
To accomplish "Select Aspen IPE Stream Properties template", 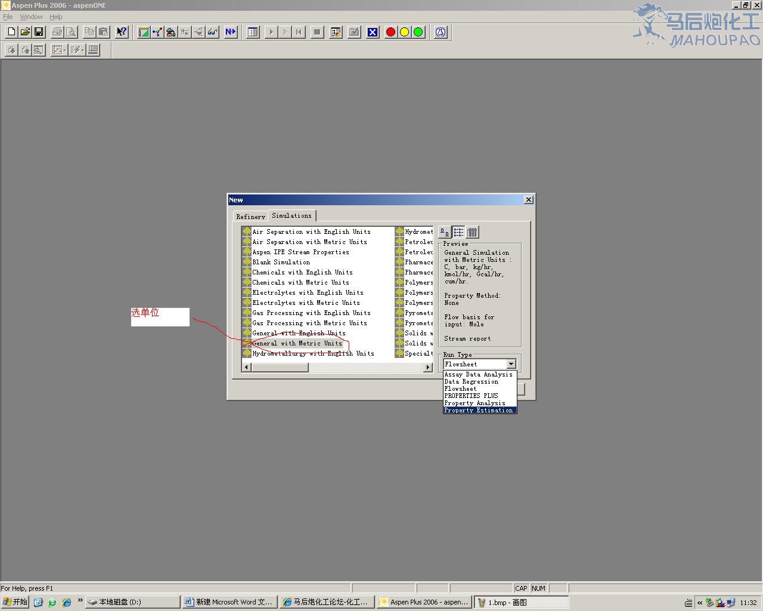I will (296, 252).
